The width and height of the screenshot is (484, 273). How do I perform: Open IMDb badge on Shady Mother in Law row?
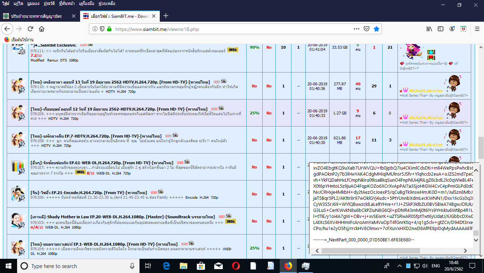[x=231, y=221]
